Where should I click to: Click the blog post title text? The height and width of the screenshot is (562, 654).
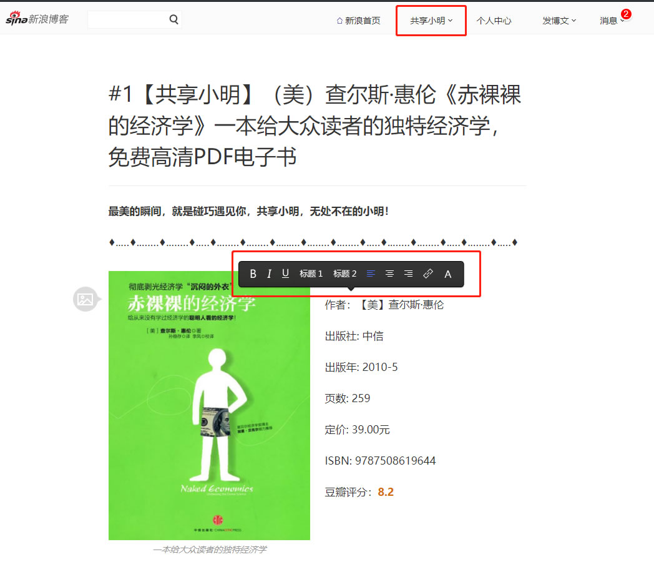click(315, 126)
